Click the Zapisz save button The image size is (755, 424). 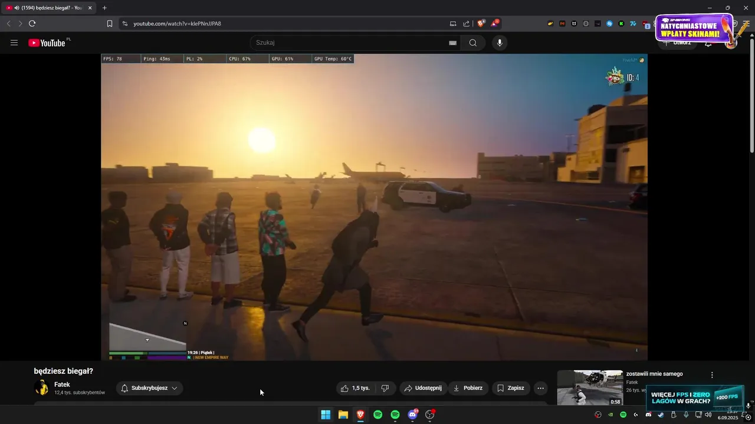point(511,388)
